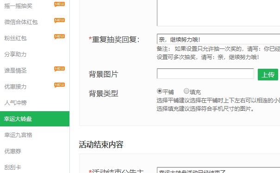
Task: Open 刮刮卡 in the sidebar
Action: point(12,167)
